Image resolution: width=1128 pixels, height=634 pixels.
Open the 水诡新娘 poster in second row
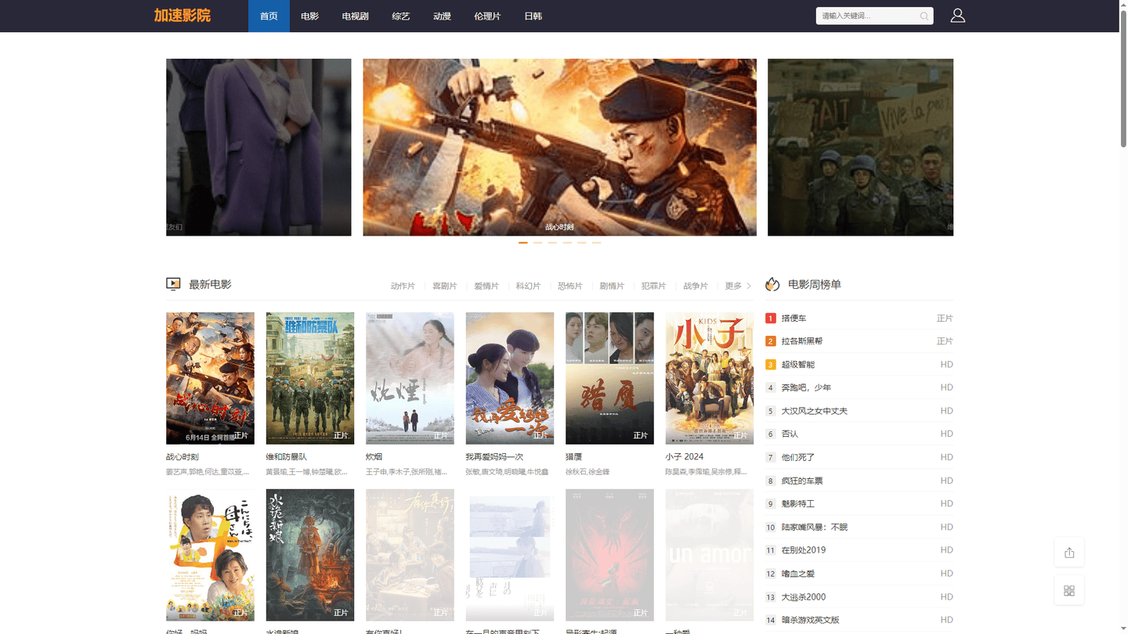(x=310, y=555)
